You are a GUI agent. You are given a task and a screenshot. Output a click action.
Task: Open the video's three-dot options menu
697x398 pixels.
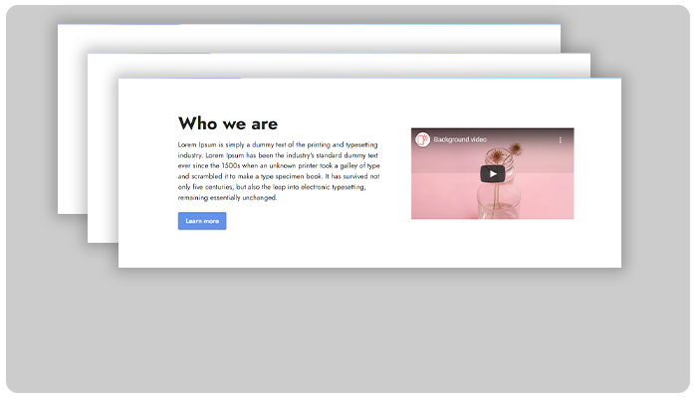(560, 140)
